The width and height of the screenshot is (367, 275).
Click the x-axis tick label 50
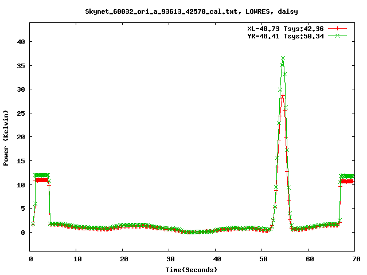(x=263, y=259)
